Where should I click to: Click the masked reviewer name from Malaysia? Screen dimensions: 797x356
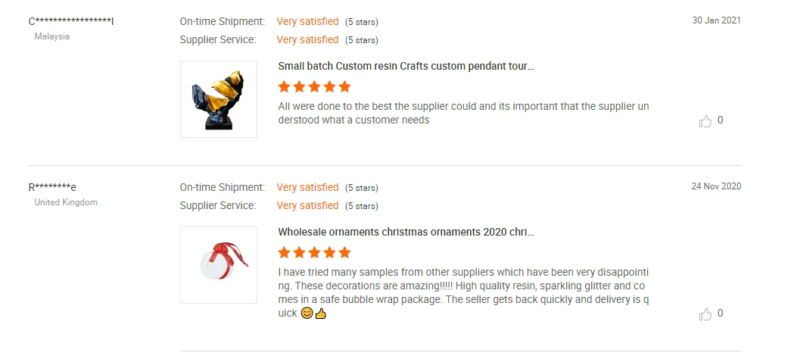71,21
